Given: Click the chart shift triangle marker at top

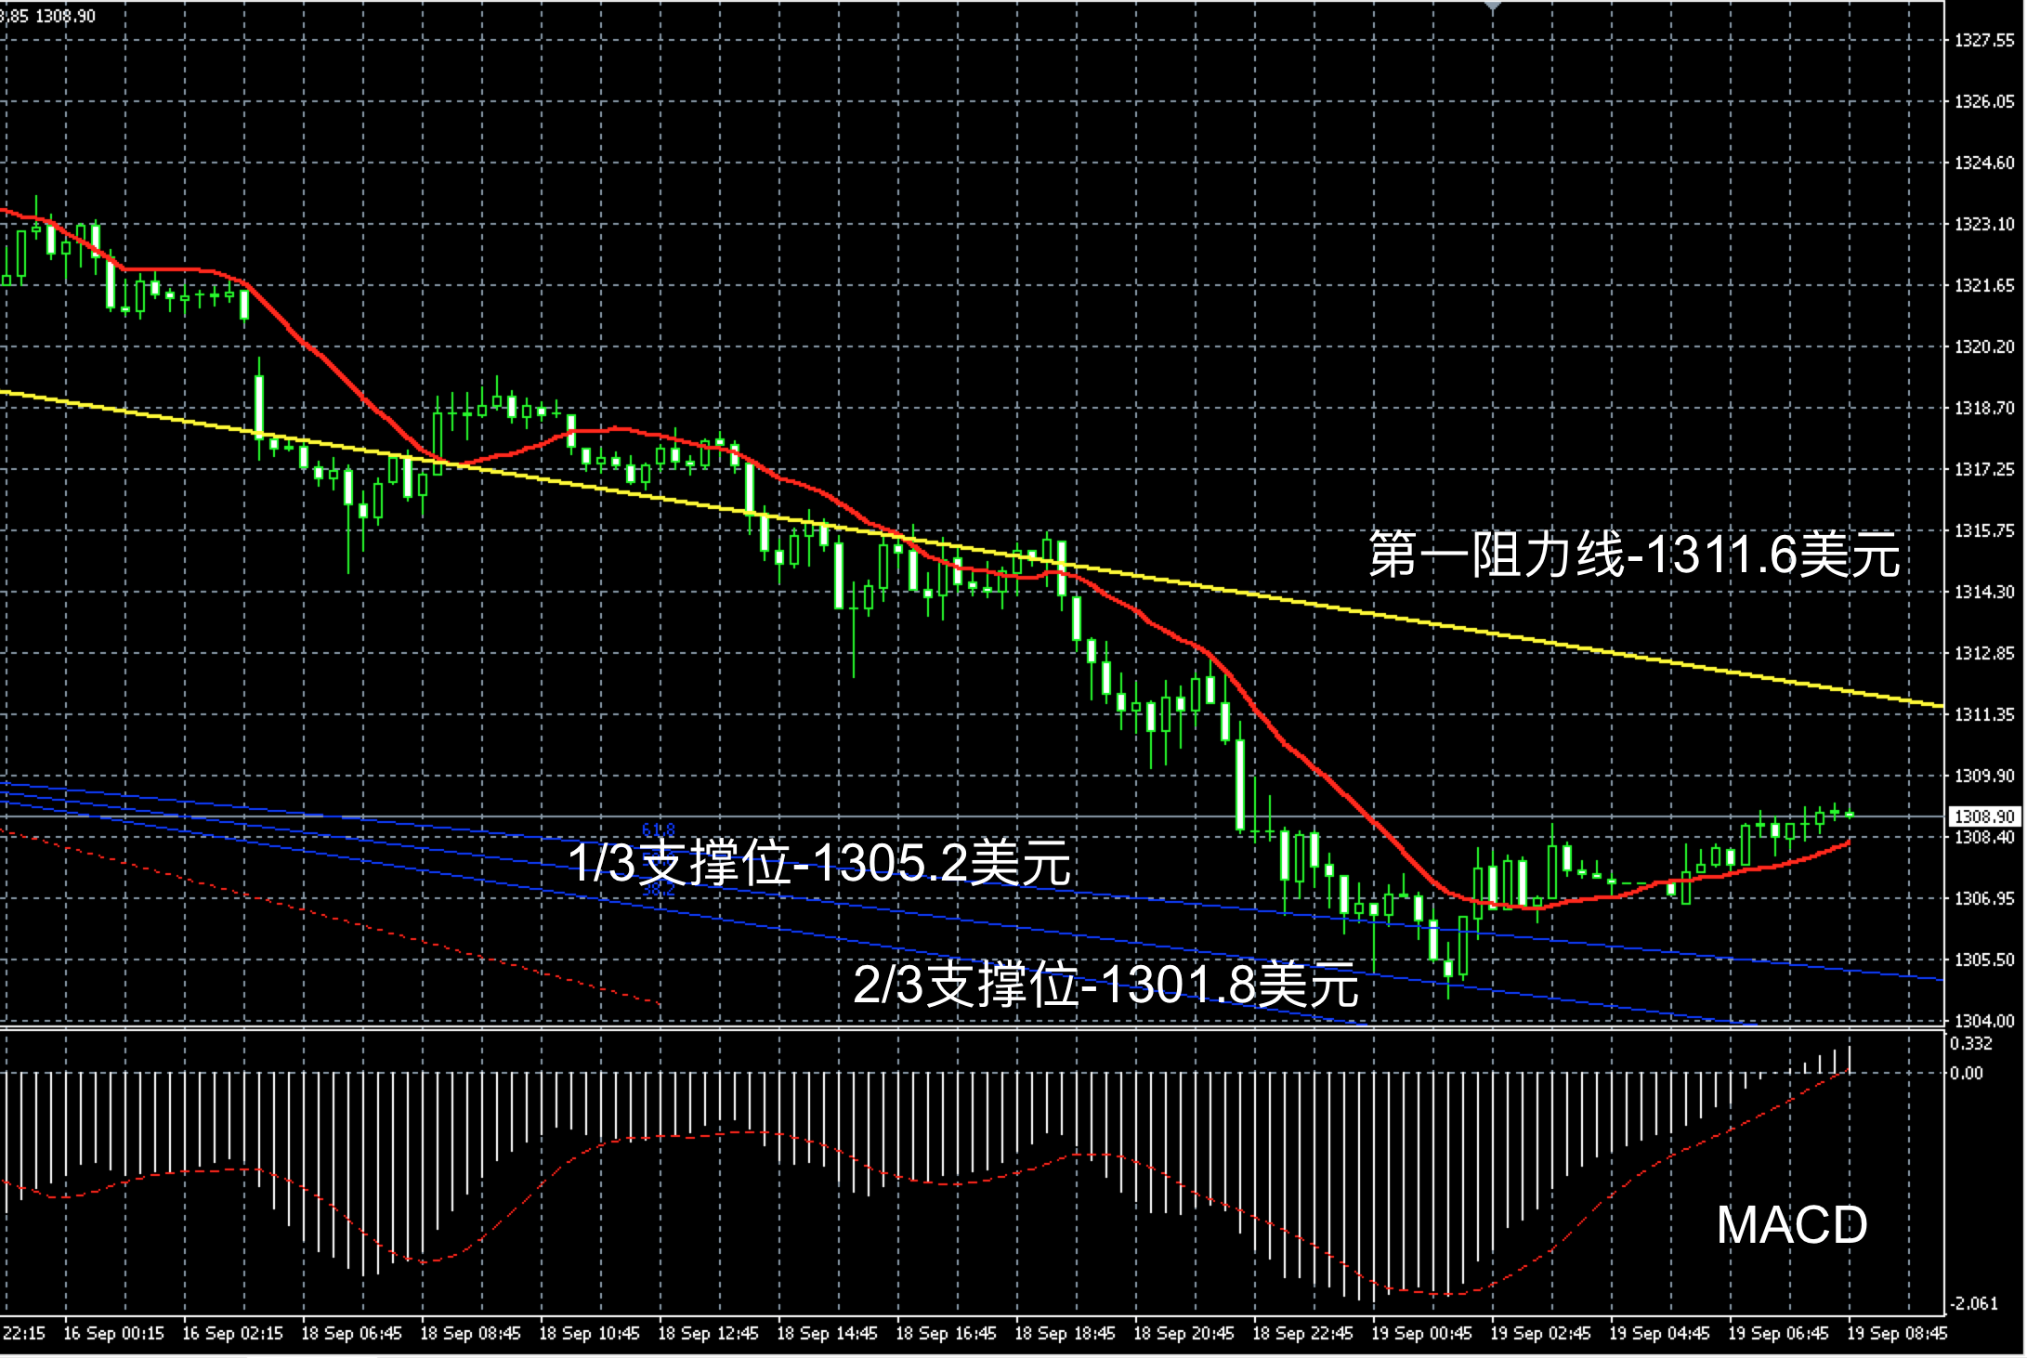Looking at the screenshot, I should 1493,6.
